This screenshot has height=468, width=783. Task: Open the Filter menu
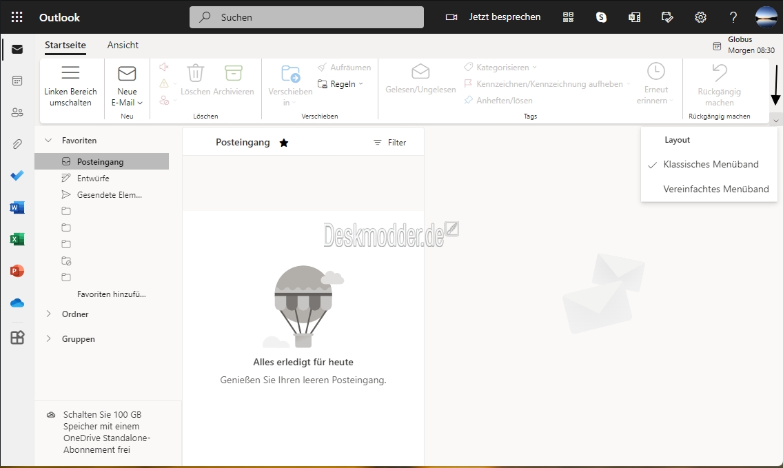(x=390, y=143)
